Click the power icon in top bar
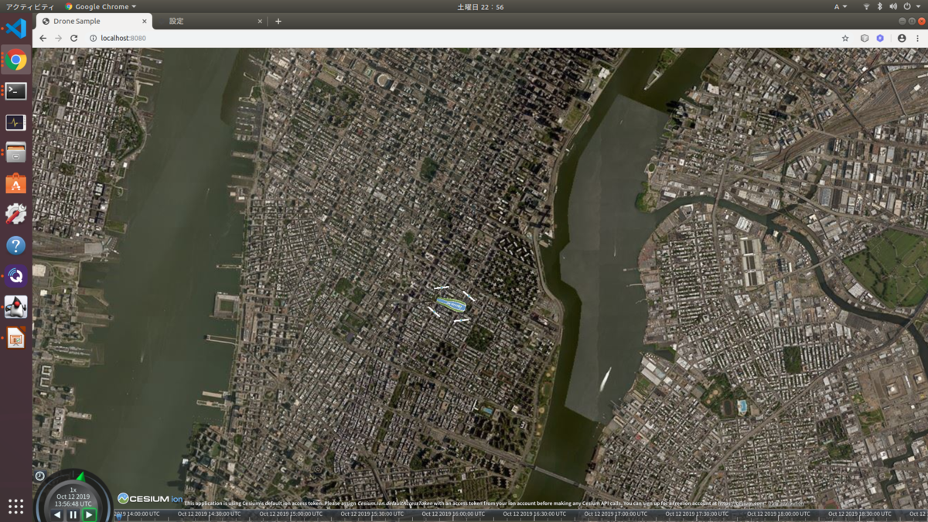Viewport: 928px width, 522px height. point(907,6)
